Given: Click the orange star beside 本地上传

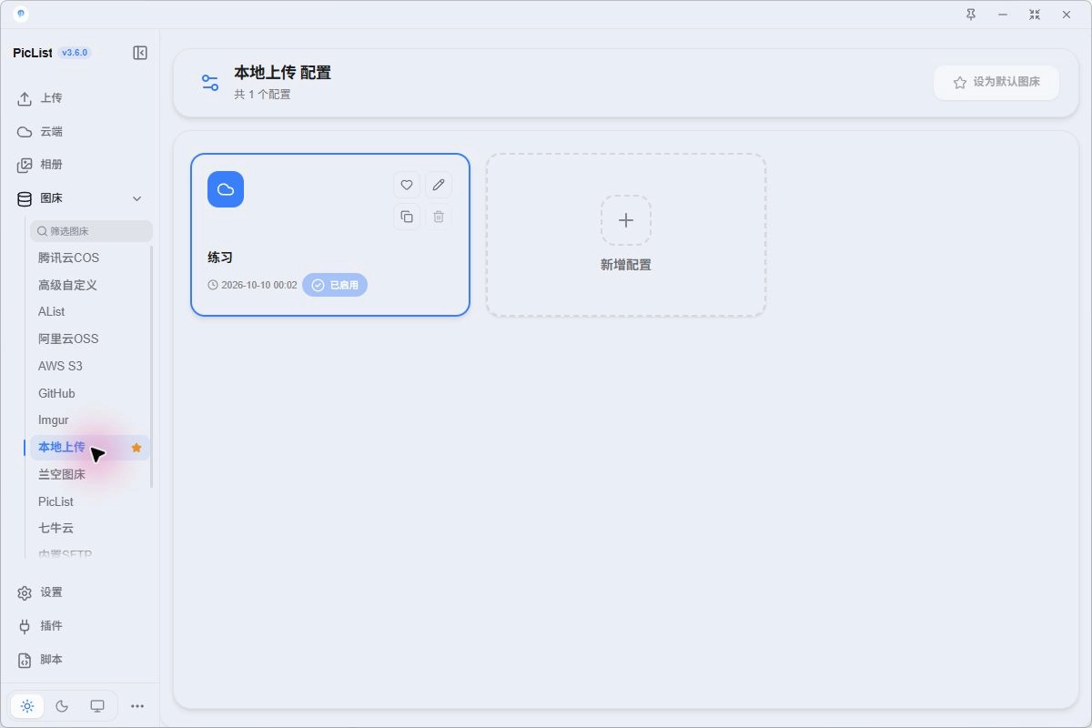Looking at the screenshot, I should click(136, 448).
